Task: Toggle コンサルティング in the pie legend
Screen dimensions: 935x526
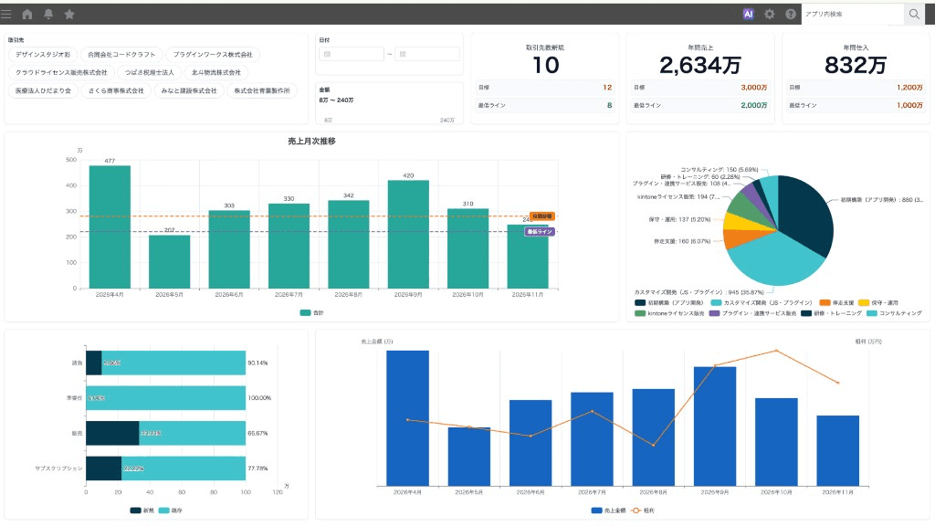Action: click(x=895, y=313)
